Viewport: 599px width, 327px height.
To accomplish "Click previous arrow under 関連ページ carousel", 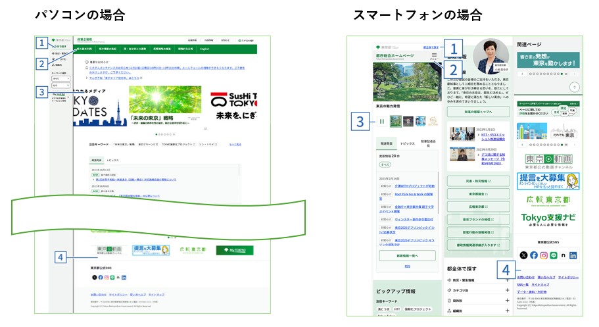I will [522, 74].
